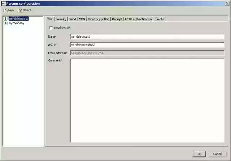Open the MDN tab
This screenshot has width=231, height=161.
pyautogui.click(x=82, y=19)
